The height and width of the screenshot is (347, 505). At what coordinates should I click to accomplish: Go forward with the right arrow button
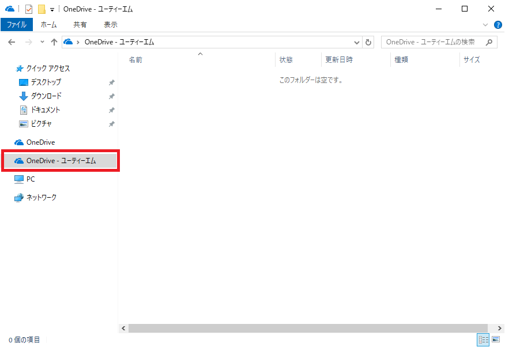coord(29,42)
